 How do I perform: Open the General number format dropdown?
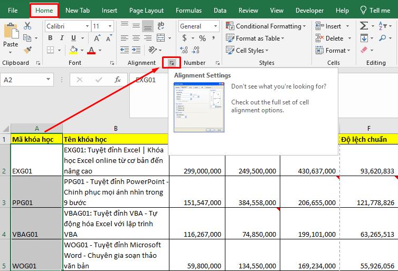click(x=215, y=26)
